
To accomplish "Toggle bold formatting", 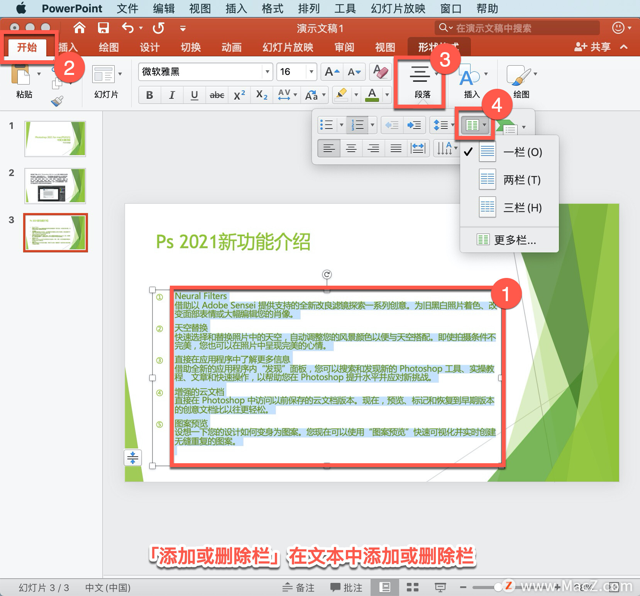I will coord(150,95).
